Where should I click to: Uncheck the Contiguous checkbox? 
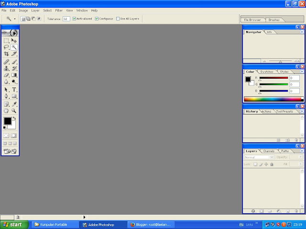[x=97, y=19]
